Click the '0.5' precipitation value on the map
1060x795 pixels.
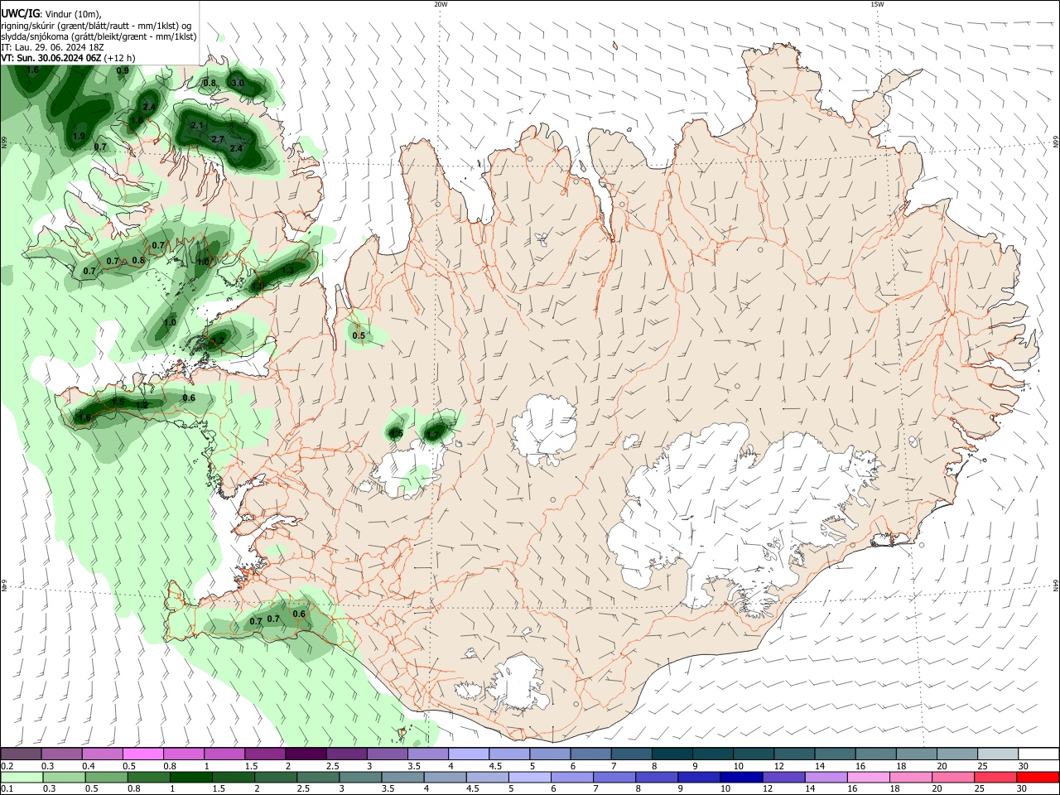(x=359, y=335)
